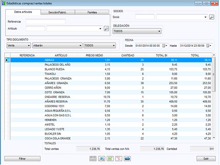Switch to the Familias tab
Viewport: 220px width, 165px height.
tap(92, 12)
